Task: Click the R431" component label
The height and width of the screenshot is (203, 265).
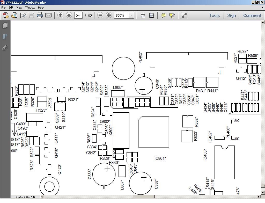Action: pyautogui.click(x=201, y=91)
